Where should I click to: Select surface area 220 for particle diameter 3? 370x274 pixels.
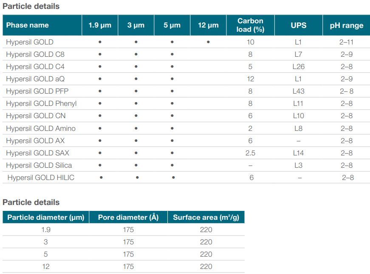pyautogui.click(x=206, y=242)
